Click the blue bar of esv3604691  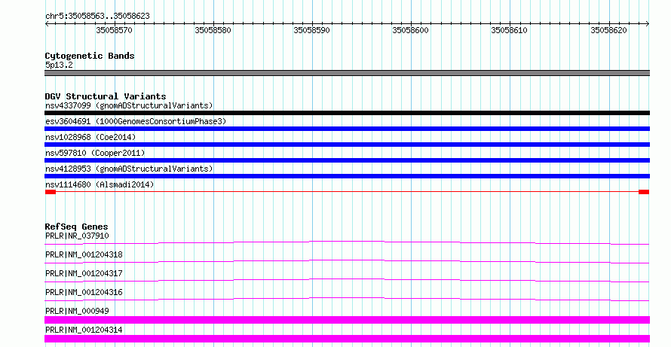[347, 129]
